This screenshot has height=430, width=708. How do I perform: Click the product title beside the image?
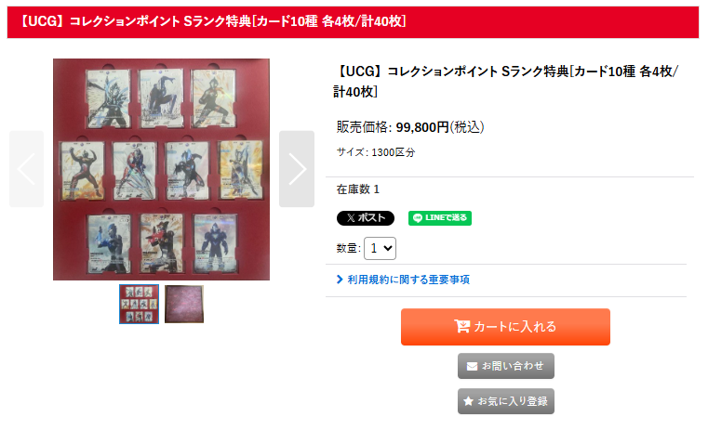coord(506,81)
